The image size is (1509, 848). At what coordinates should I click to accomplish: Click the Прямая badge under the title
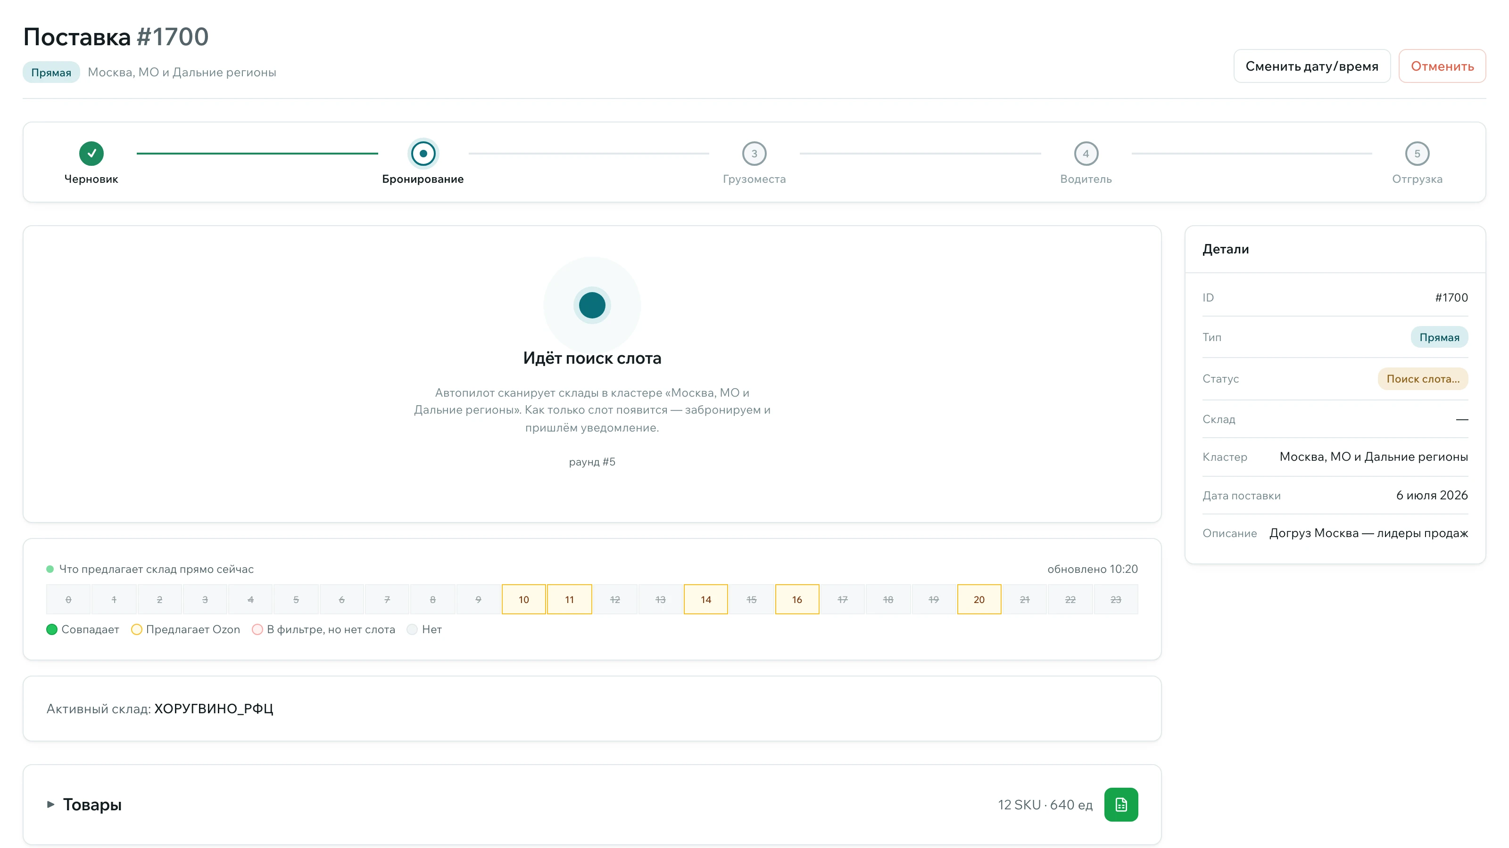point(51,72)
